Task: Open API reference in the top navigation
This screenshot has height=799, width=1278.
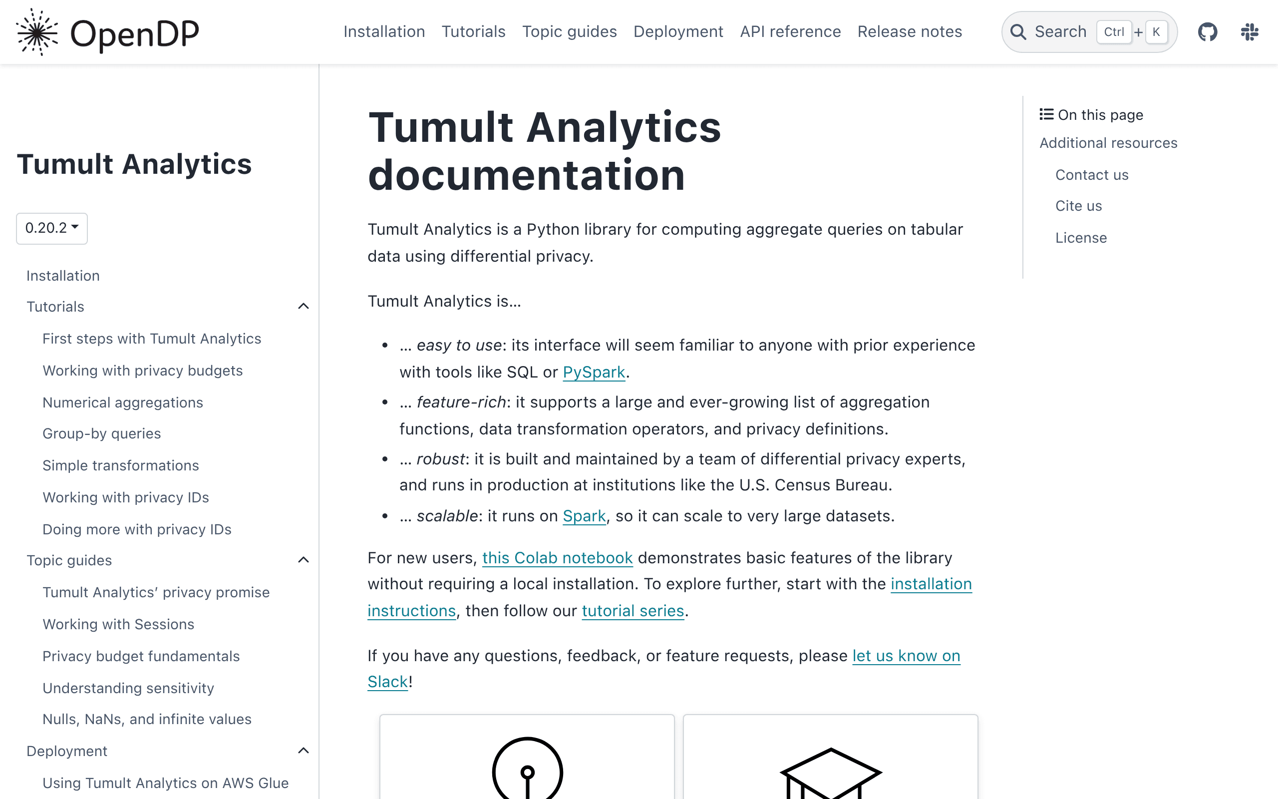Action: tap(790, 31)
